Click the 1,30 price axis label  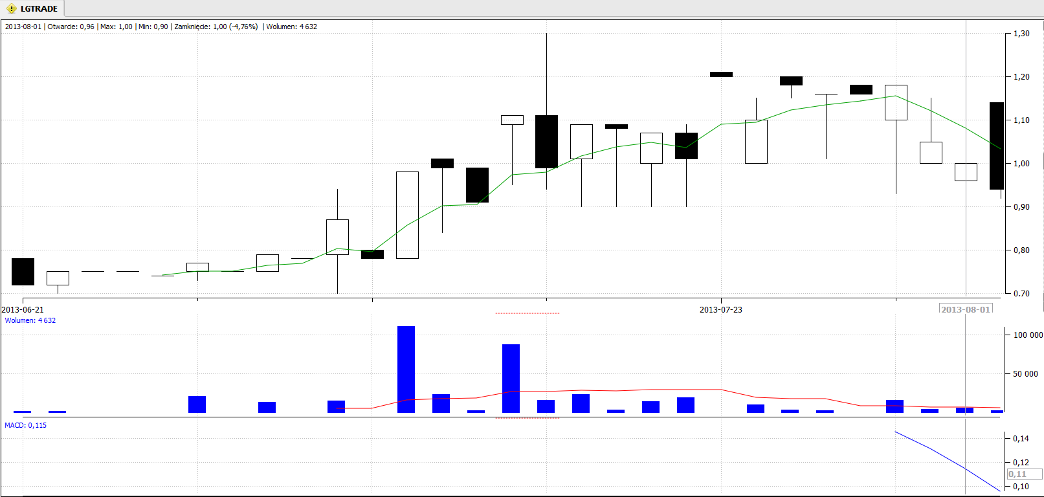(1021, 34)
